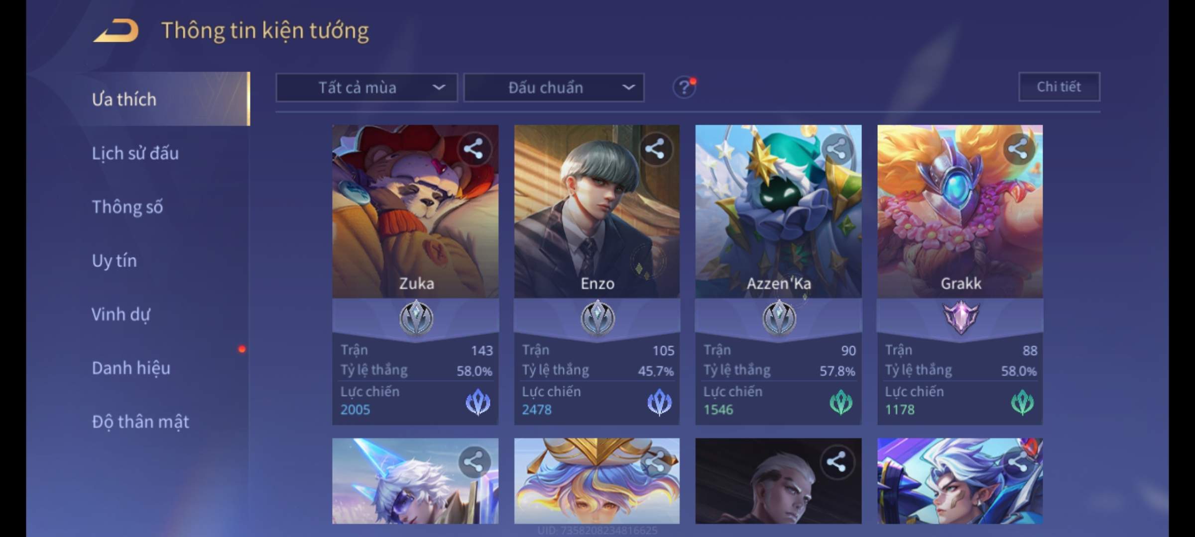This screenshot has width=1195, height=537.
Task: Select the Zuka hero portrait
Action: click(x=415, y=211)
